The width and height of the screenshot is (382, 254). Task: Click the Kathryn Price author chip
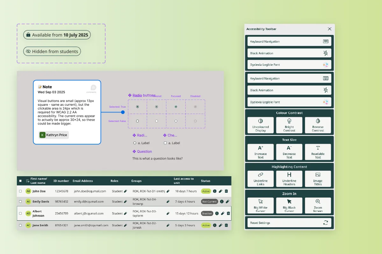53,135
